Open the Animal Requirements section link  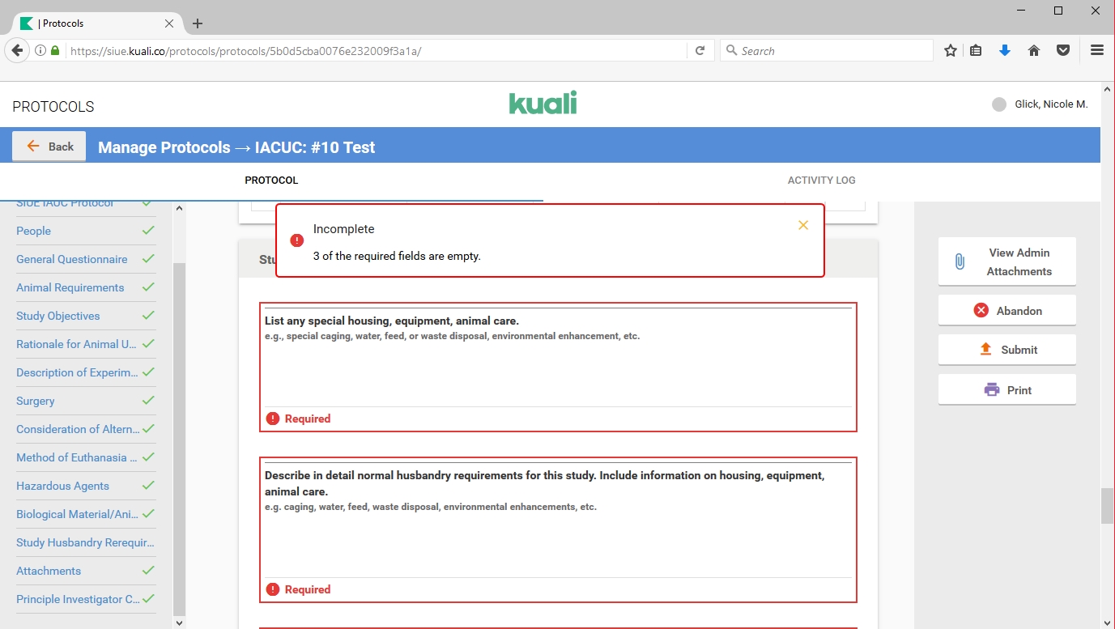coord(70,287)
